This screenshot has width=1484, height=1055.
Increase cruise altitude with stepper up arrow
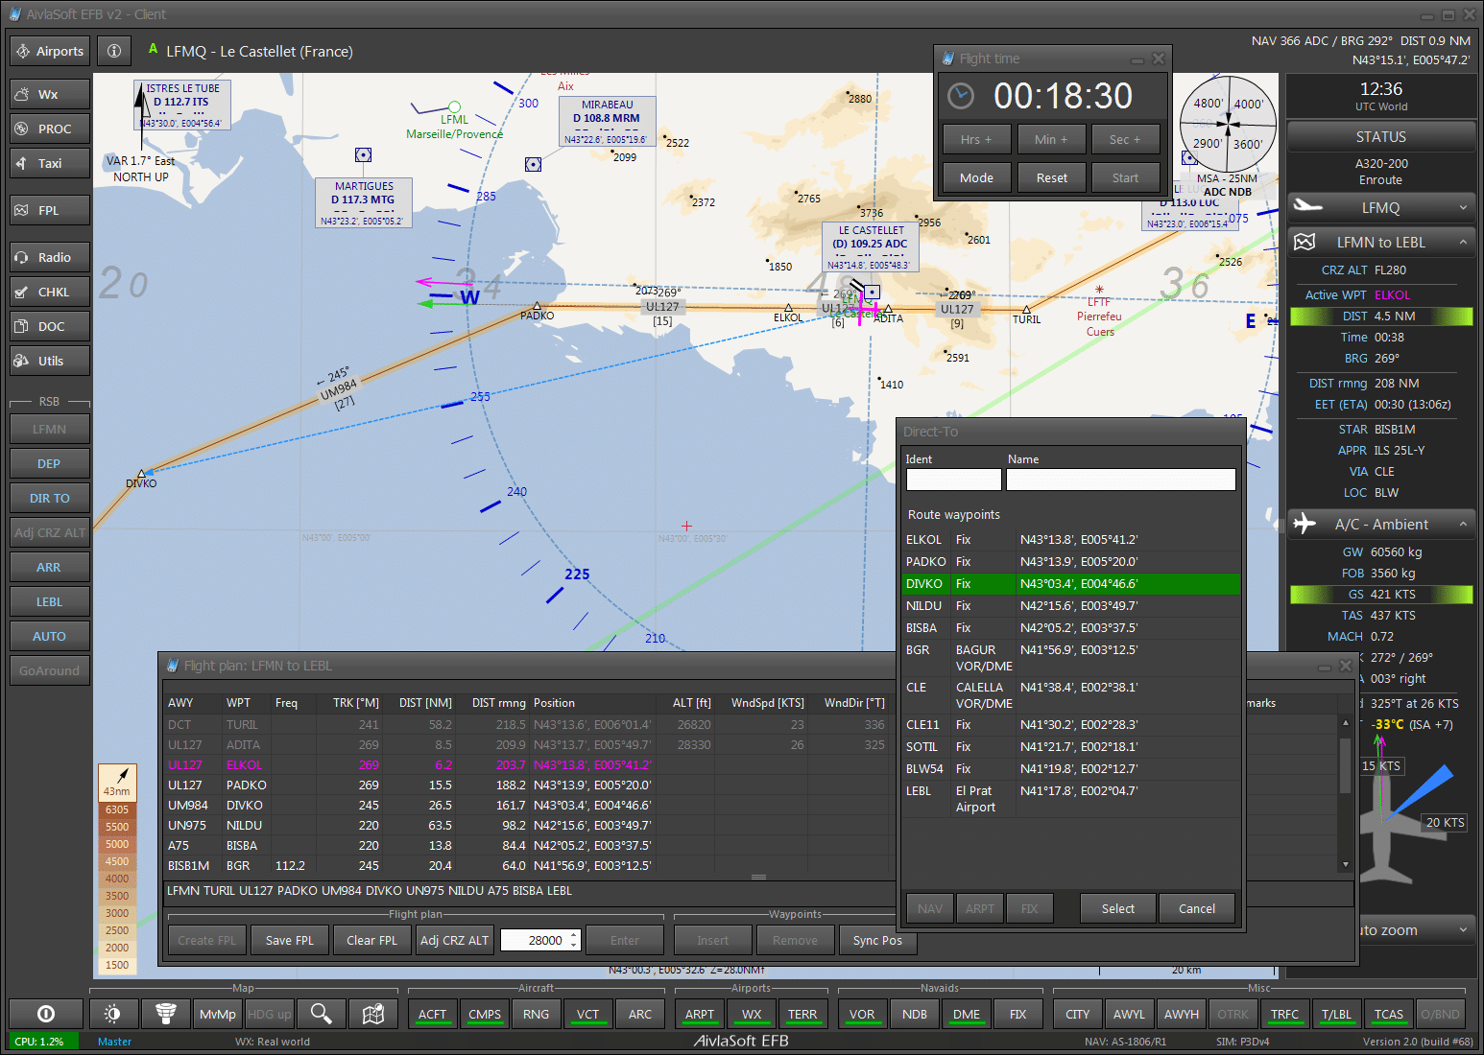click(574, 935)
